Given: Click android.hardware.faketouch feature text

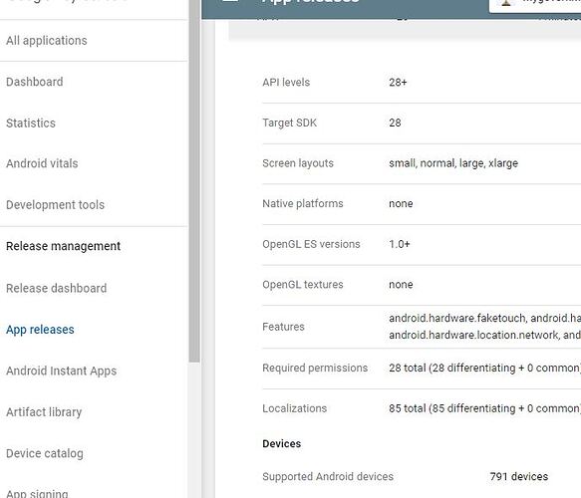Looking at the screenshot, I should pos(457,318).
